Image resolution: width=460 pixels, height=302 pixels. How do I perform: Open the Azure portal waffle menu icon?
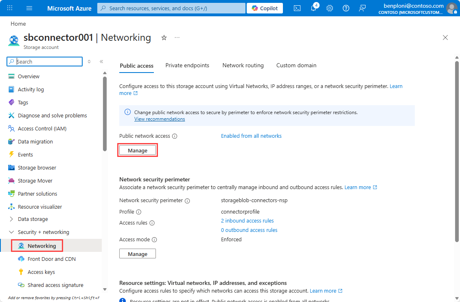[10, 8]
